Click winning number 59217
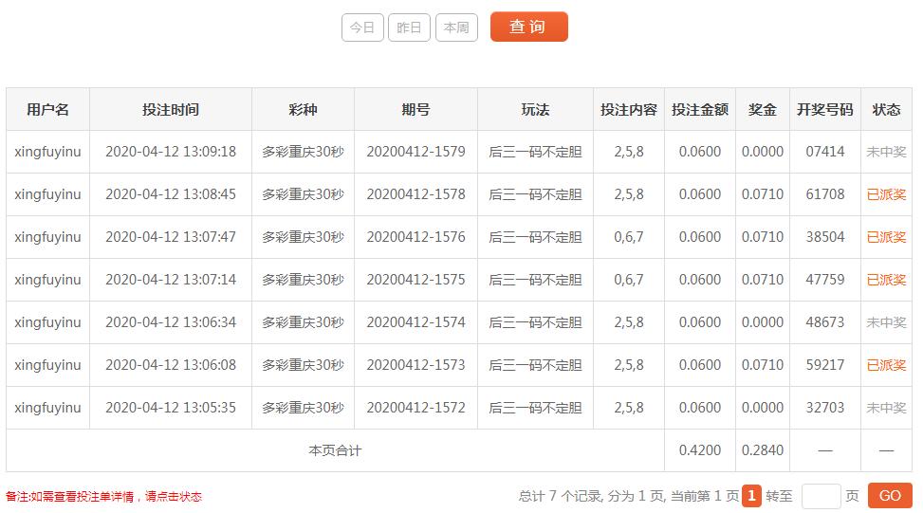Viewport: 923px width, 513px height. 824,365
